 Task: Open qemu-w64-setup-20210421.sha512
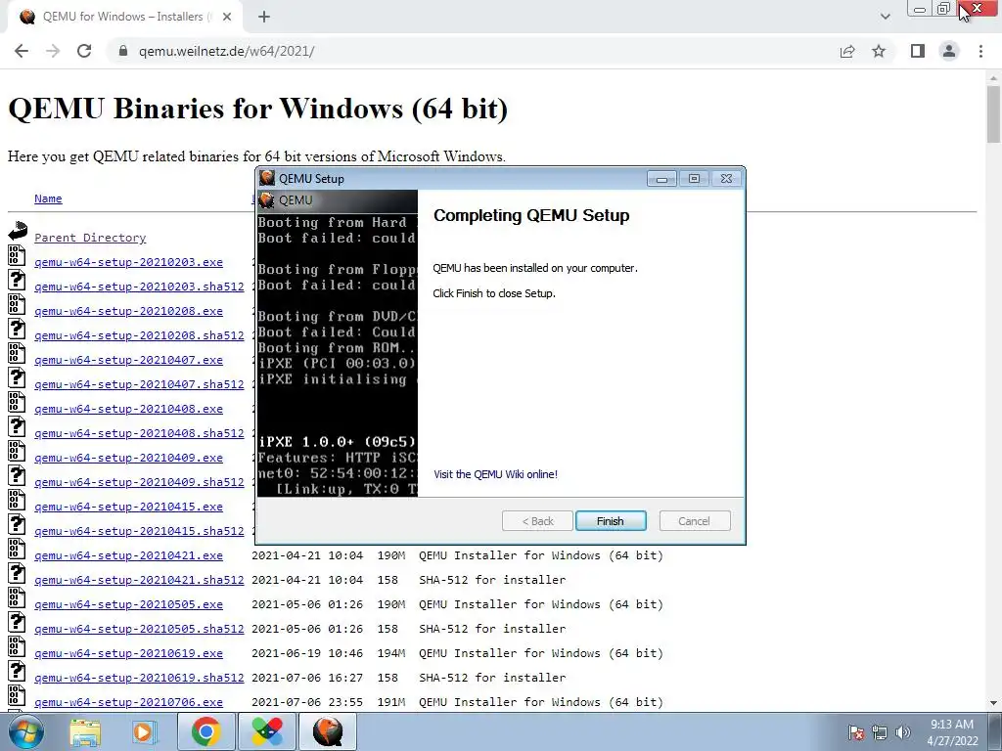pos(139,580)
